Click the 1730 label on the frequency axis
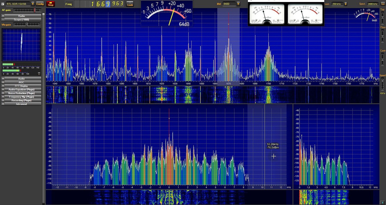This screenshot has height=205, width=386. tap(309, 84)
